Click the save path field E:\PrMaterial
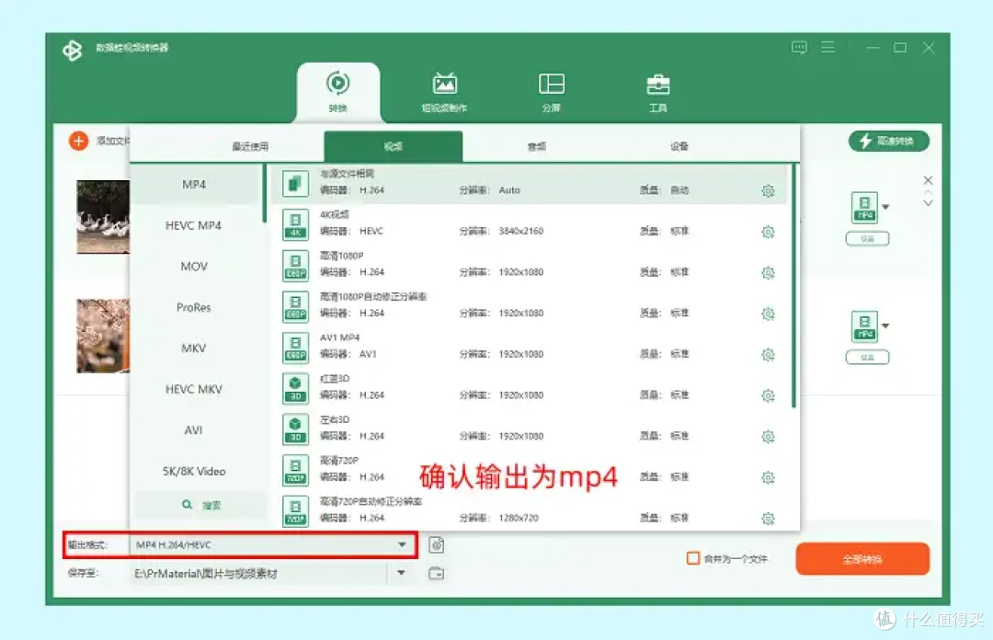This screenshot has height=640, width=993. (258, 574)
